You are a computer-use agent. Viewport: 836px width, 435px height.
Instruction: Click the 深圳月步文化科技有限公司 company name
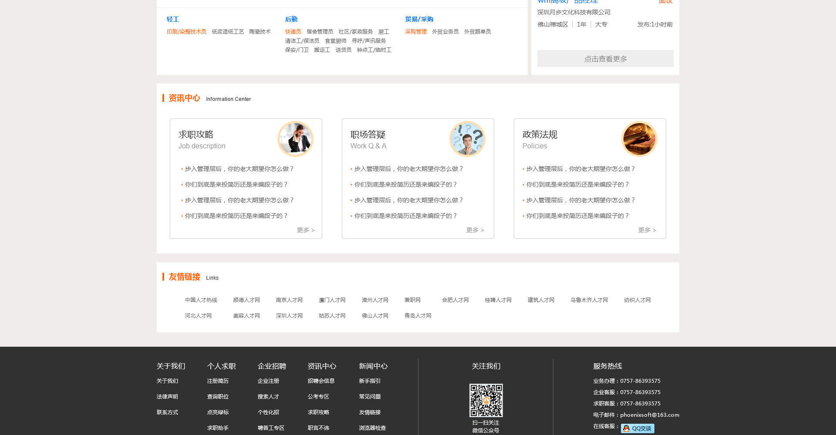click(x=574, y=12)
